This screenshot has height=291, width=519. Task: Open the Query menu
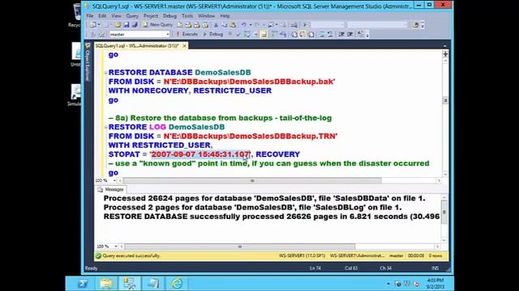(132, 15)
